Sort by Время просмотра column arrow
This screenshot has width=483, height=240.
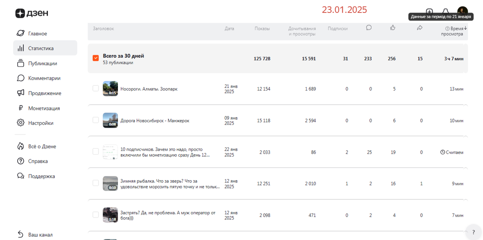coord(465,28)
